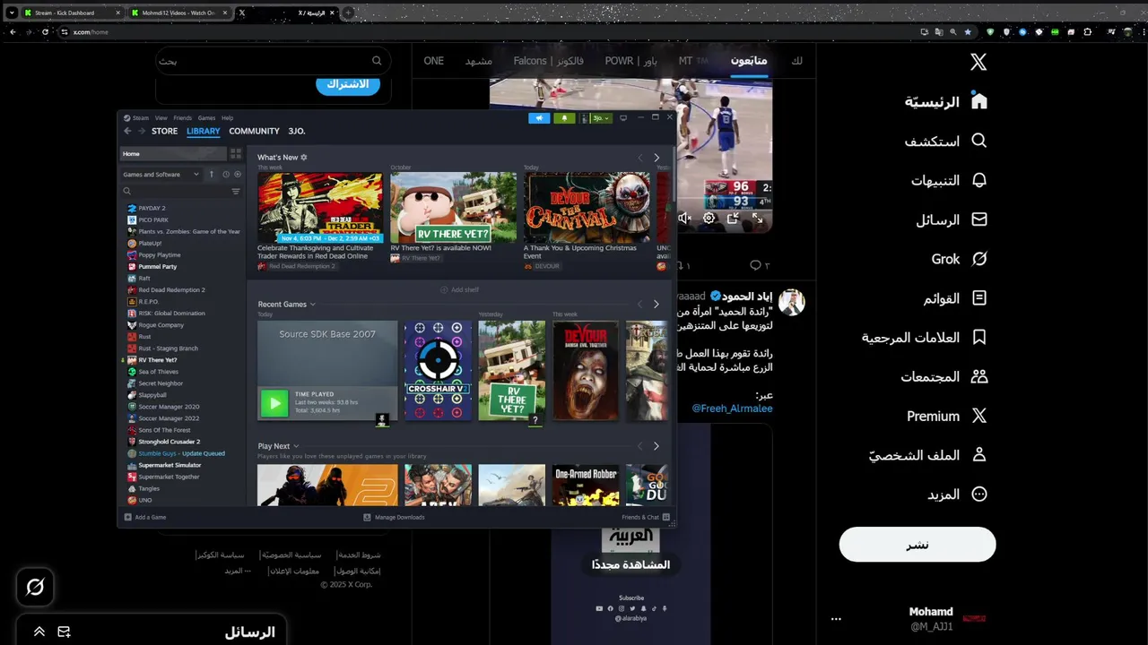Expand Play Next shelf dropdown
Viewport: 1148px width, 645px height.
click(x=296, y=446)
